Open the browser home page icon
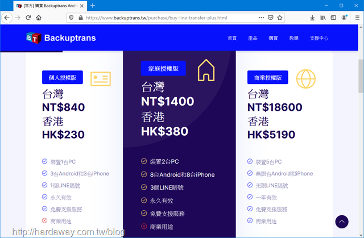The image size is (364, 238). [x=39, y=18]
